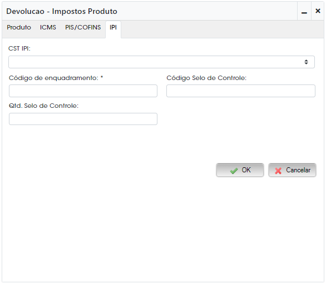Image resolution: width=326 pixels, height=284 pixels.
Task: Click the Código Selo de Controle label
Action: click(206, 78)
